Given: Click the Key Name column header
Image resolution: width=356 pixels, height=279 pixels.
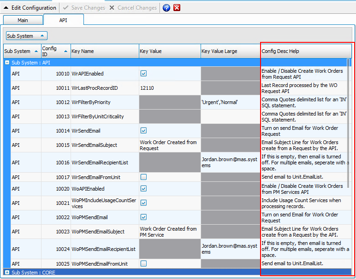Looking at the screenshot, I should [105, 51].
